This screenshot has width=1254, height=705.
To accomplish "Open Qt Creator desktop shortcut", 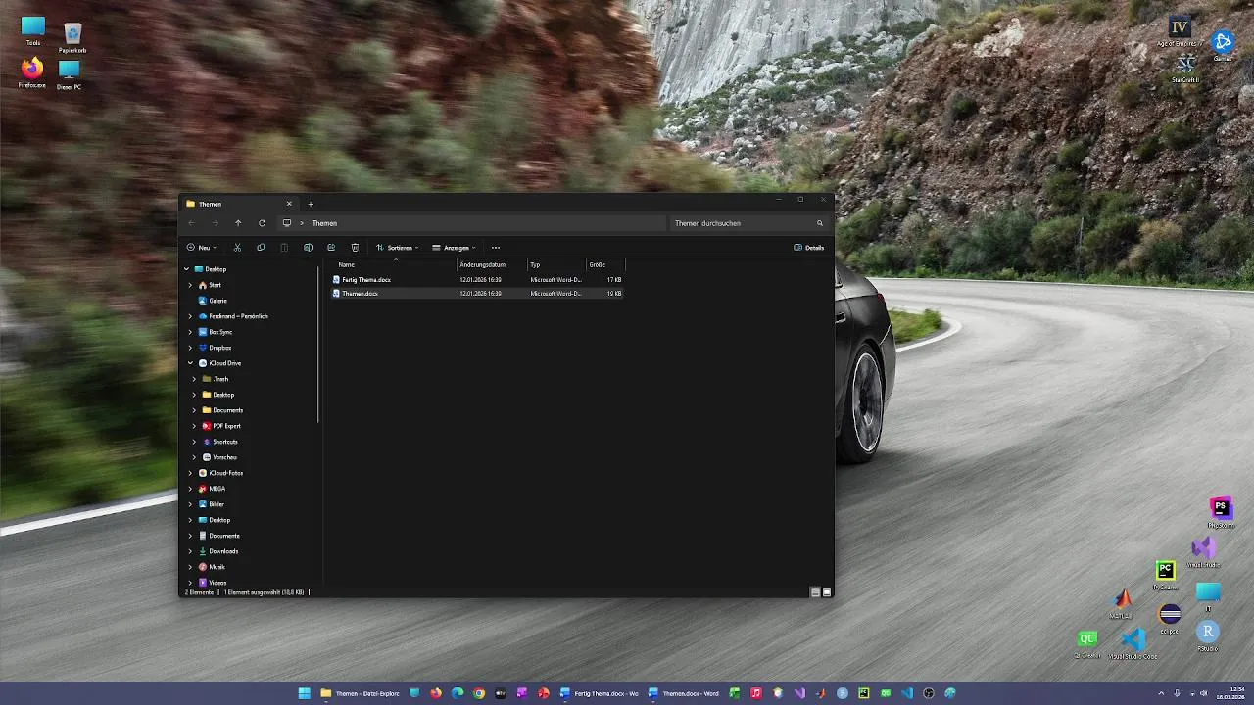I will (1086, 643).
